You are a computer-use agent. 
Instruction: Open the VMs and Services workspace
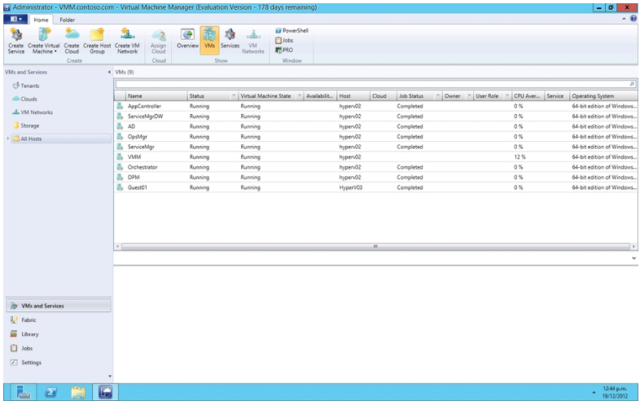[59, 306]
